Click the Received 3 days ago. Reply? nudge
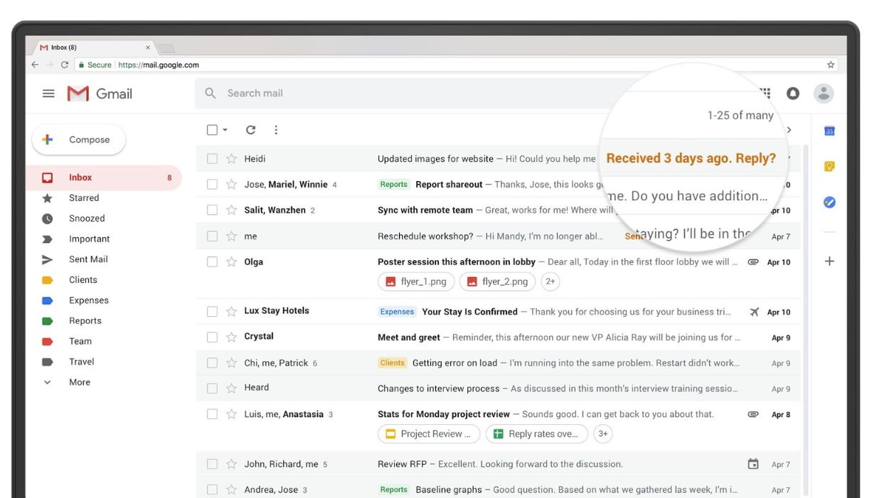 691,158
